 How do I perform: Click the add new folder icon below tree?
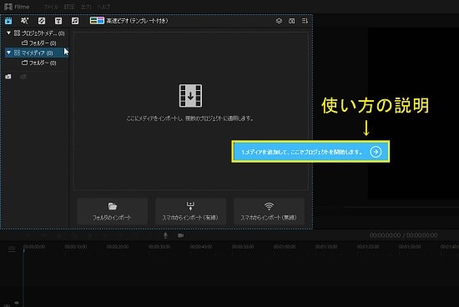tap(8, 77)
